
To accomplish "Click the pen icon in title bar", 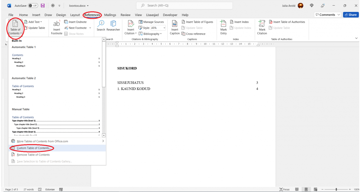I will [323, 6].
